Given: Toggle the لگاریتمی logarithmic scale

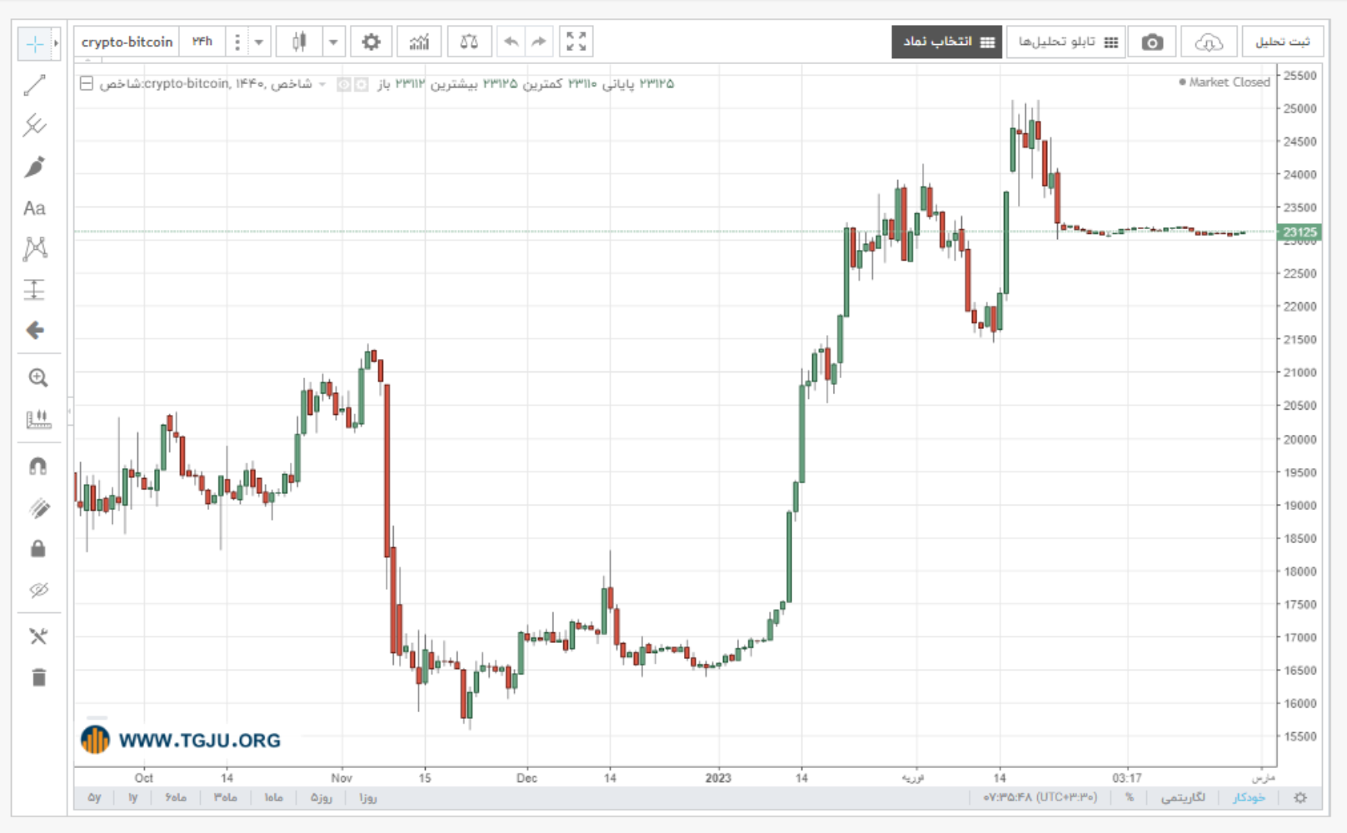Looking at the screenshot, I should click(1183, 797).
